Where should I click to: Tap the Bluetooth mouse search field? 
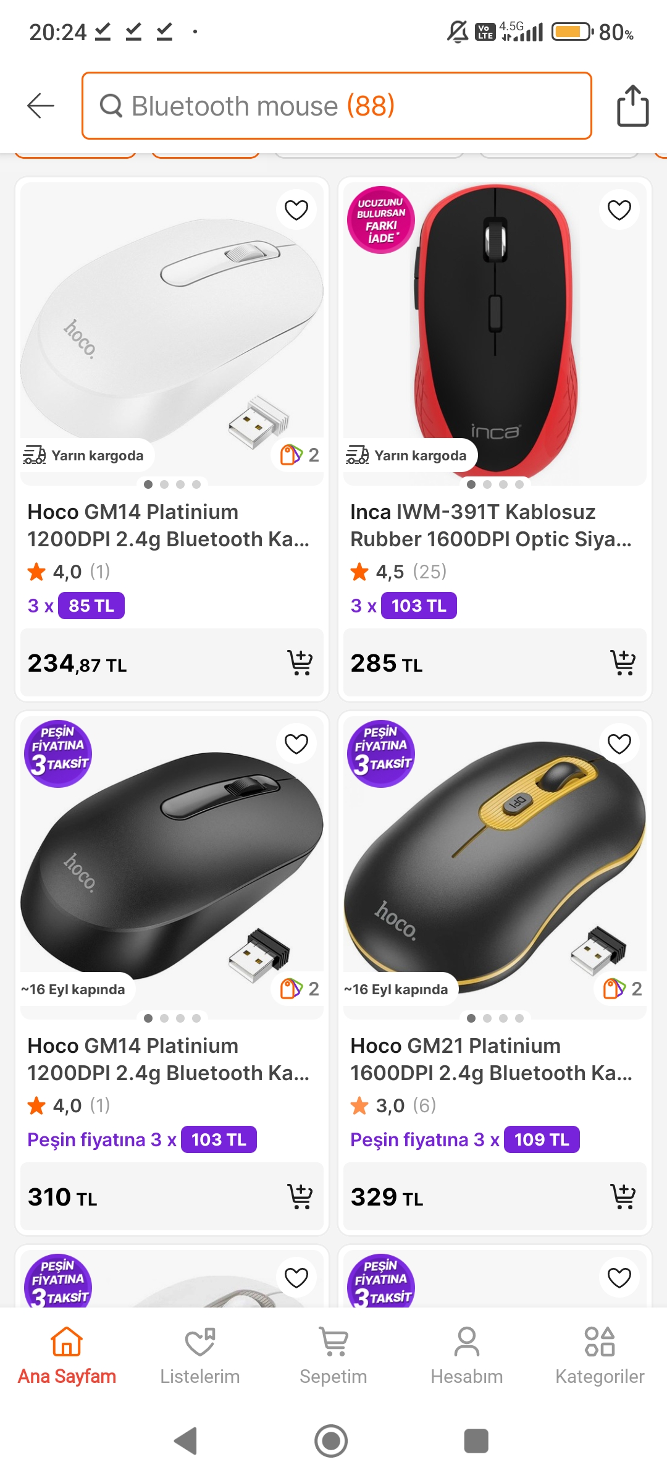(337, 106)
